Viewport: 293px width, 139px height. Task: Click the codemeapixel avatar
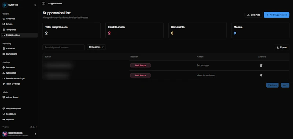coord(5,134)
